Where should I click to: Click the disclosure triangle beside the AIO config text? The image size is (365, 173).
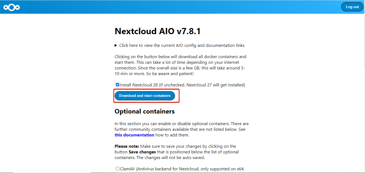(116, 45)
